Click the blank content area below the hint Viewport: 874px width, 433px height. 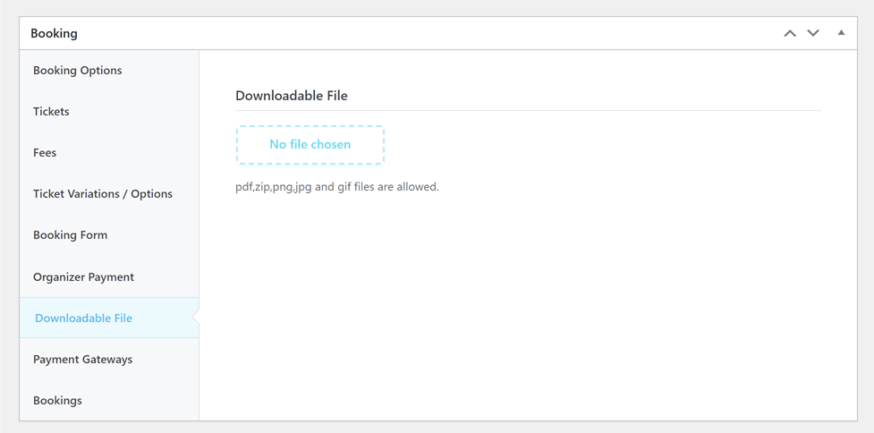[x=528, y=304]
